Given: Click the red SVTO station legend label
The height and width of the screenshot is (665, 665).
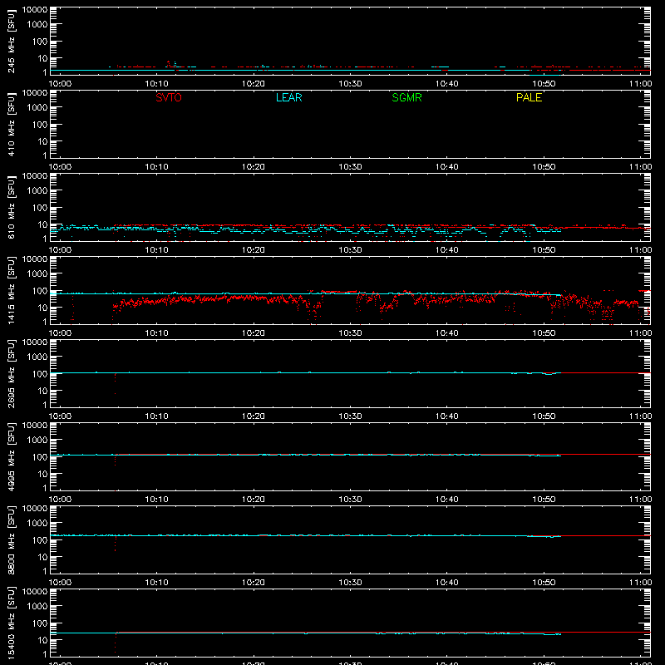Looking at the screenshot, I should pyautogui.click(x=169, y=97).
